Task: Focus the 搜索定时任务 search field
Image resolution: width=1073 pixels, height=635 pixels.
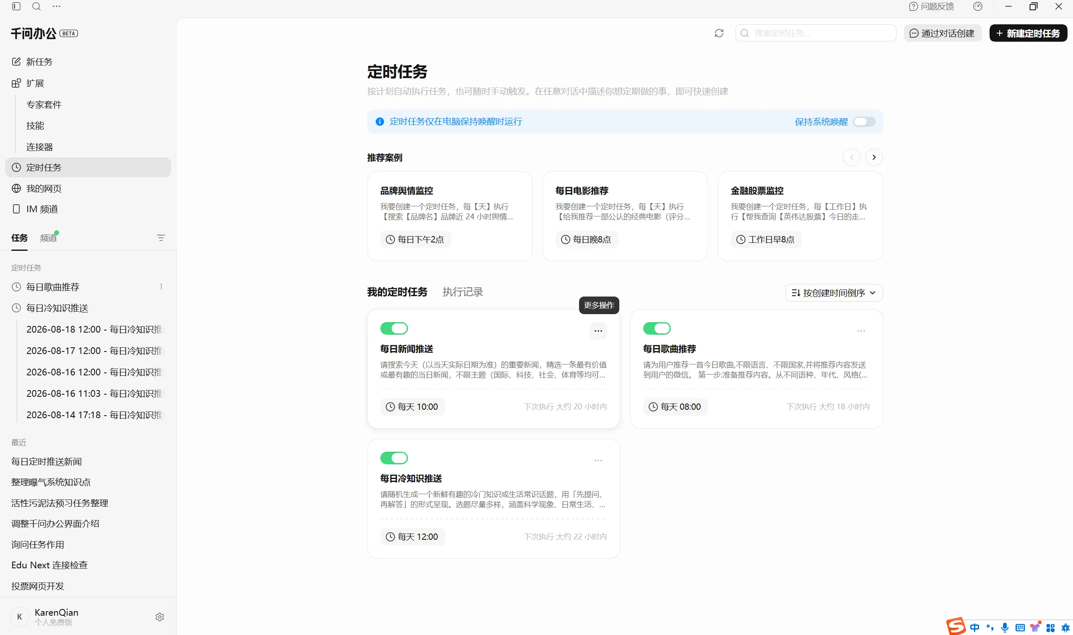Action: click(x=816, y=33)
